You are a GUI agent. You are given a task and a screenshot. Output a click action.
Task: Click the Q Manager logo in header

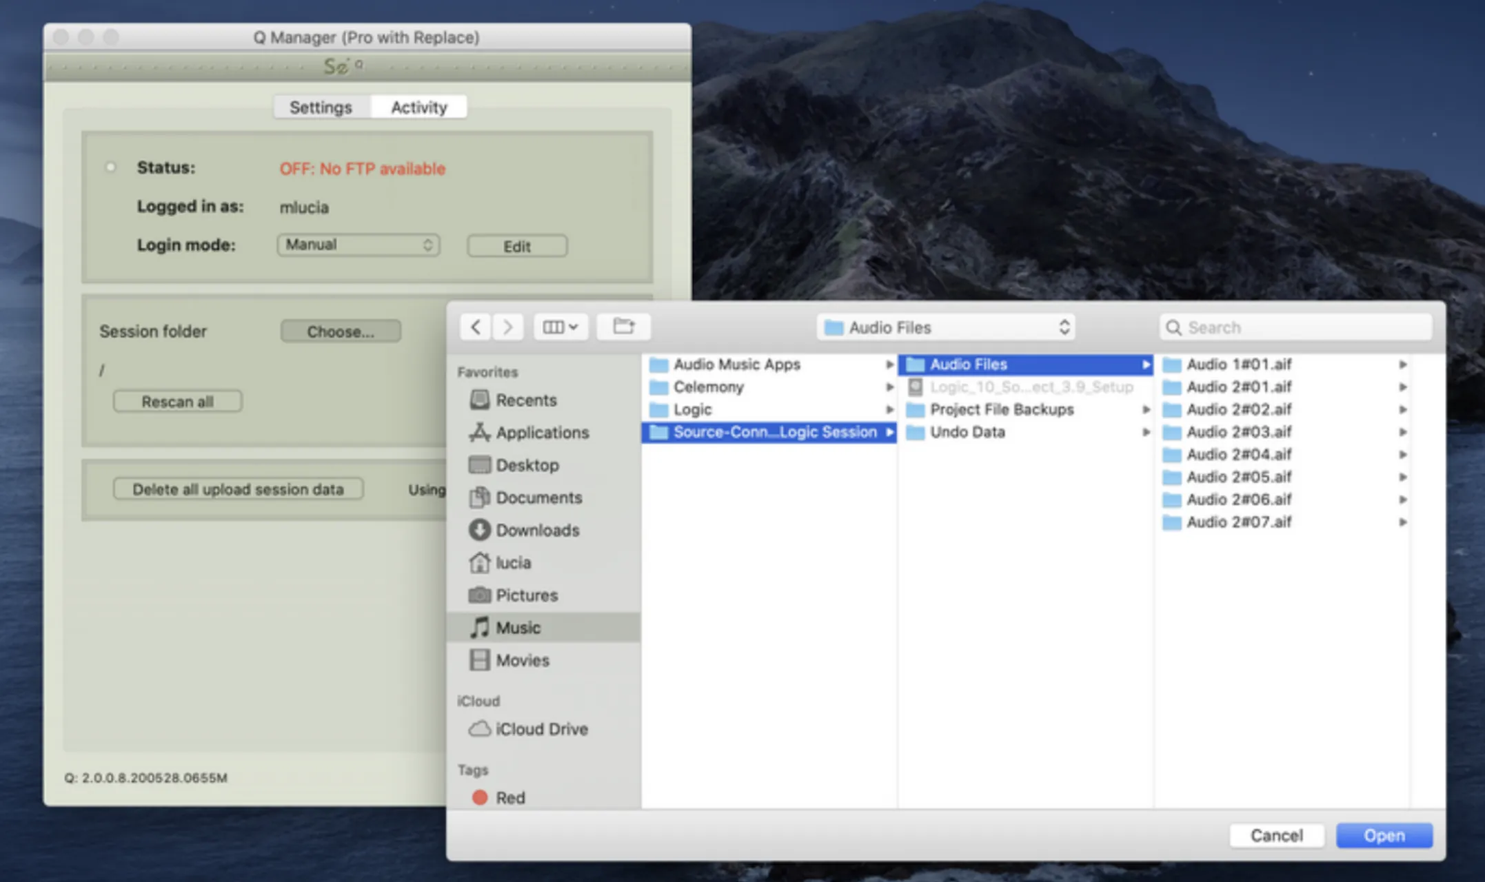(x=343, y=67)
